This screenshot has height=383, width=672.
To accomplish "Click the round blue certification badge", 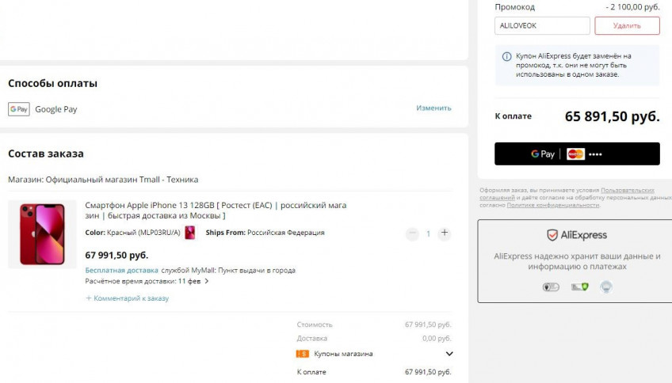I will click(x=605, y=286).
